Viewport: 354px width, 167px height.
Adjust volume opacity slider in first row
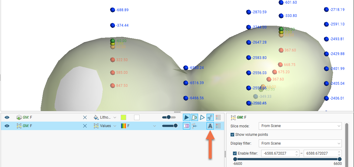click(x=169, y=117)
